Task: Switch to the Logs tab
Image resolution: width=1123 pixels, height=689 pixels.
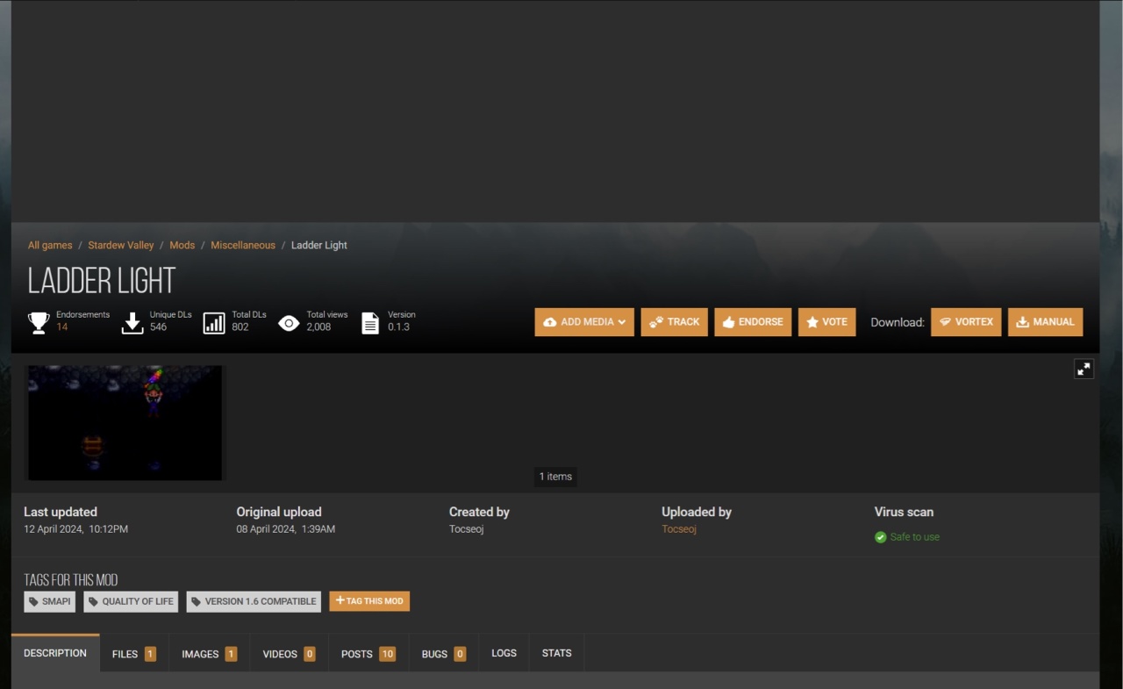Action: tap(504, 654)
